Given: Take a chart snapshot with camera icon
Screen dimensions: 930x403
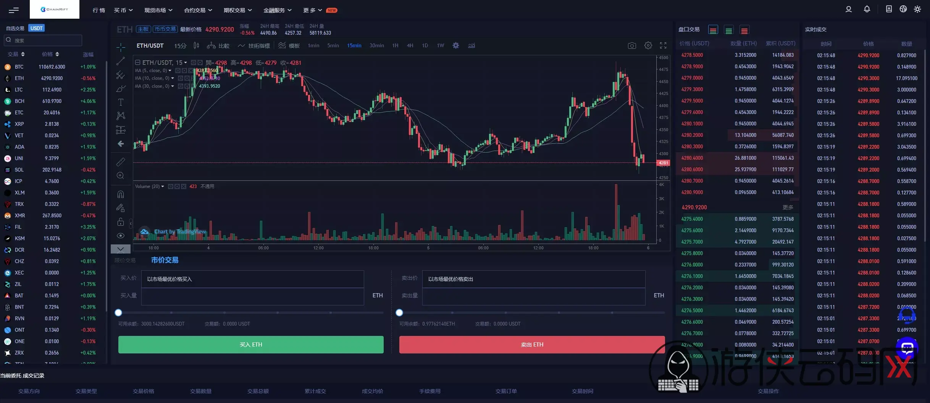Looking at the screenshot, I should coord(632,46).
